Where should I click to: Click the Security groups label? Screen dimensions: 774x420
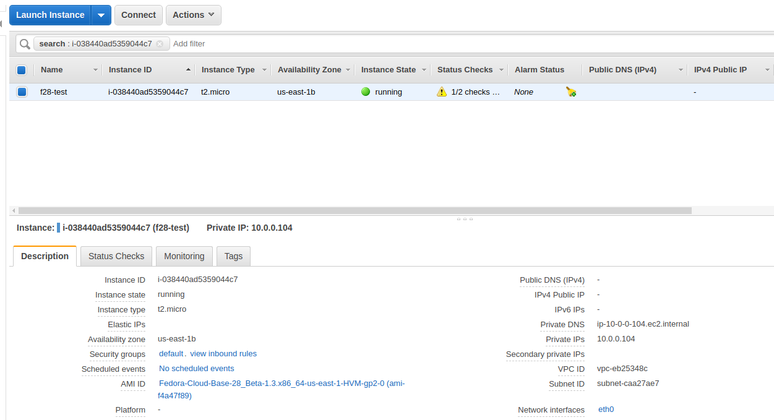click(x=118, y=354)
